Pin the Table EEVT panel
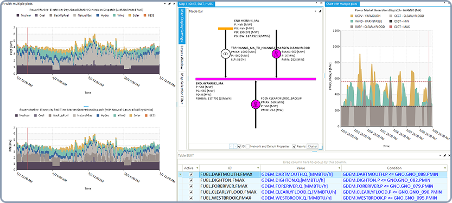Viewport: 452px width, 203px height. (x=444, y=155)
